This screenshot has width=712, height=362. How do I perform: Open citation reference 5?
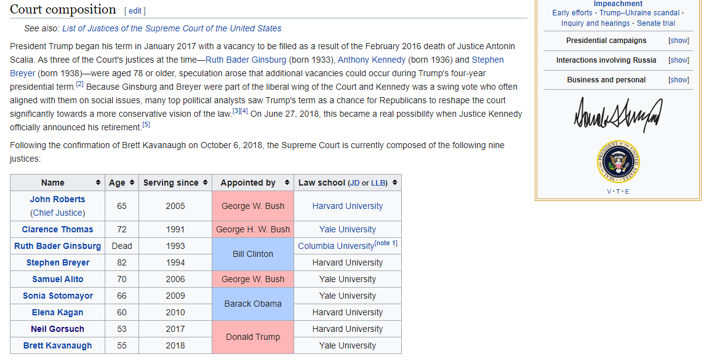pos(146,124)
